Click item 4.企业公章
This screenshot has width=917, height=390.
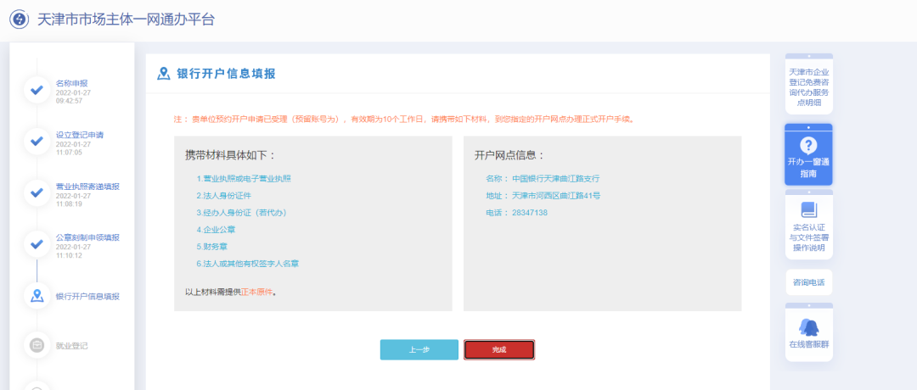coord(217,230)
